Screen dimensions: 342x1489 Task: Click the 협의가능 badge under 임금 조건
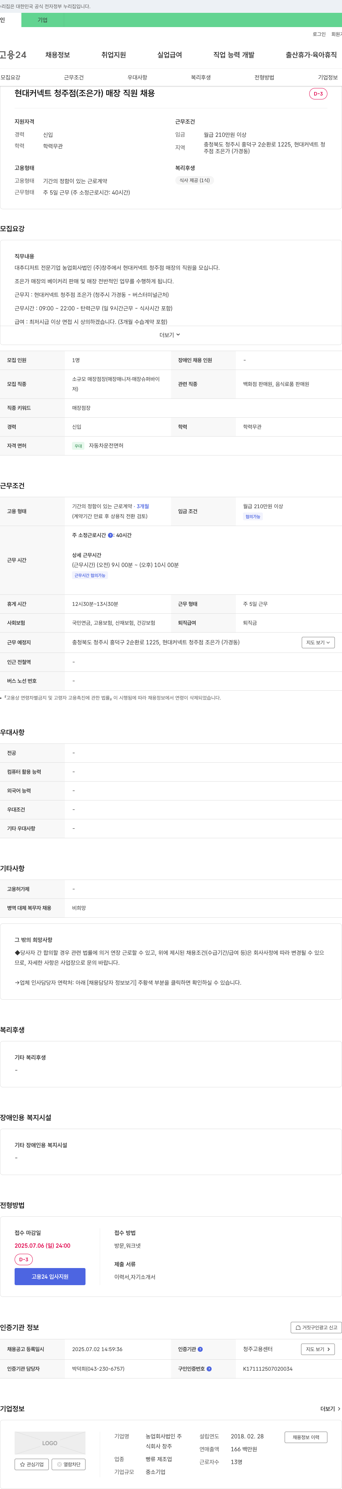pyautogui.click(x=253, y=517)
